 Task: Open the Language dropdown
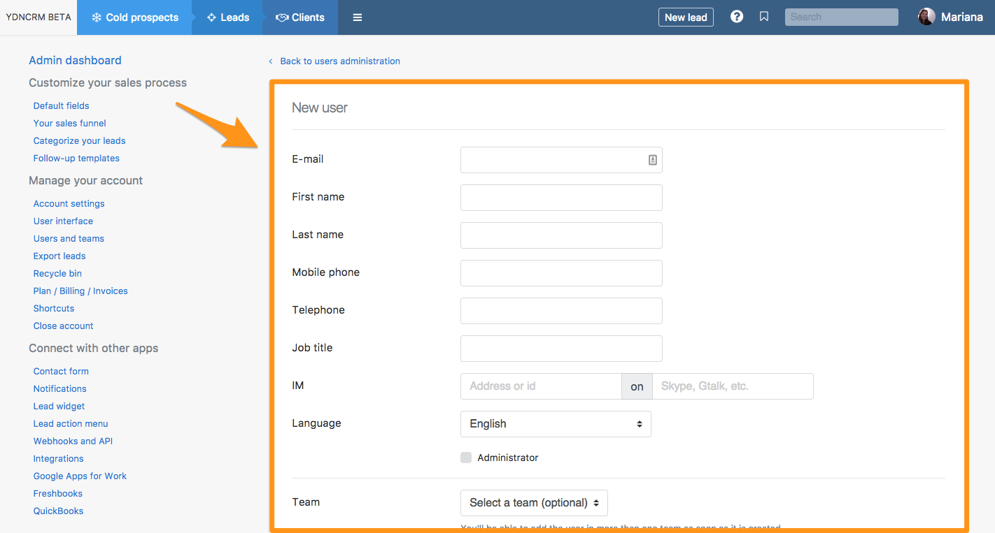point(556,424)
